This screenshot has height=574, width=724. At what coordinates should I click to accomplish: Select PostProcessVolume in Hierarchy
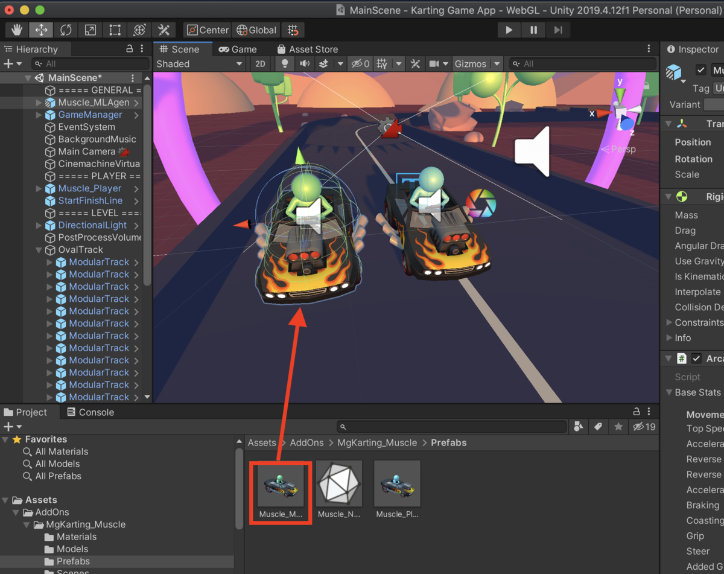click(100, 238)
